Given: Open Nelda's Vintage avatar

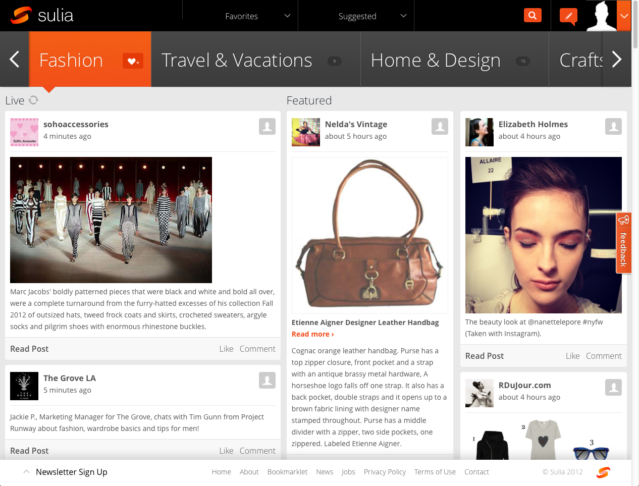Looking at the screenshot, I should pos(306,132).
